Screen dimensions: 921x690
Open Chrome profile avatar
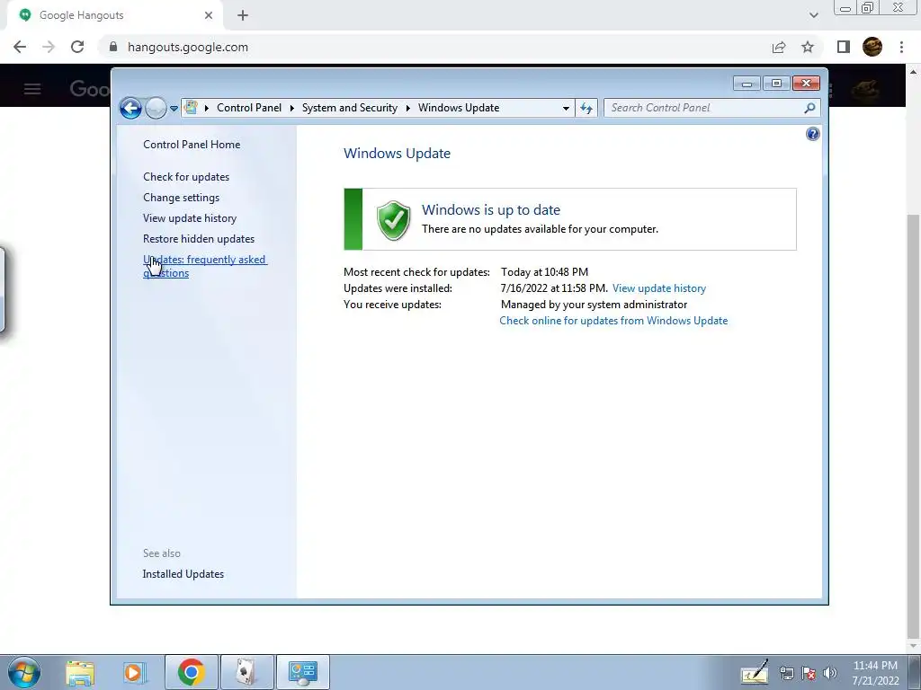[x=872, y=47]
